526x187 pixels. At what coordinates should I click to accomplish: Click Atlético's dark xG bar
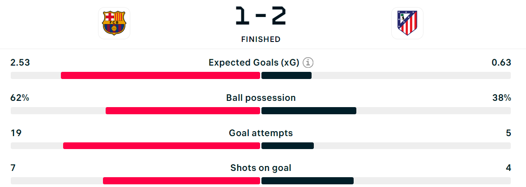(x=287, y=75)
